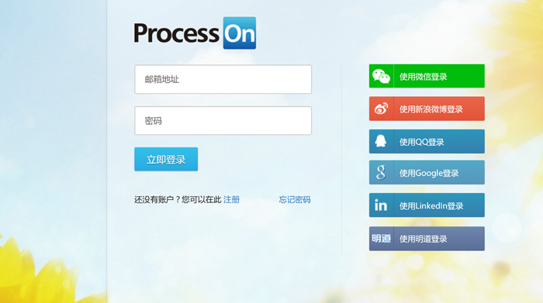Click the 明道 logo icon
The width and height of the screenshot is (543, 303).
381,239
